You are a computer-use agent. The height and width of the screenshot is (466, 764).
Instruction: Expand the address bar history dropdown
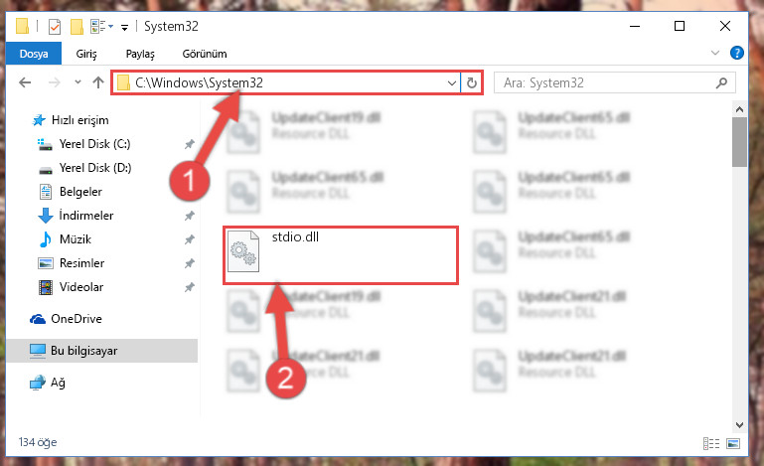click(452, 82)
